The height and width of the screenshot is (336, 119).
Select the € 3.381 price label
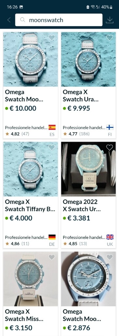(76, 218)
